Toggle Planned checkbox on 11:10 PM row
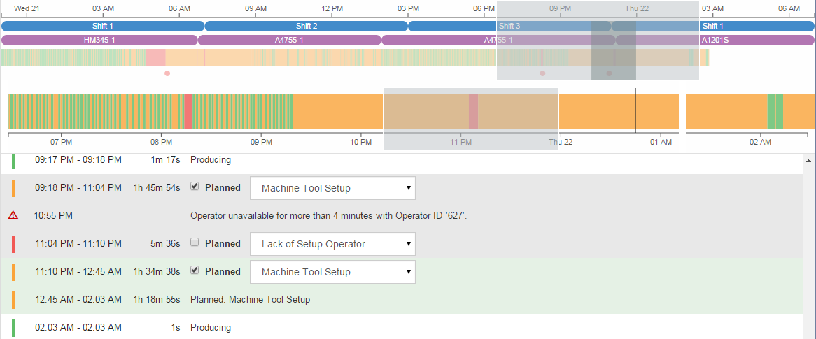 click(195, 271)
